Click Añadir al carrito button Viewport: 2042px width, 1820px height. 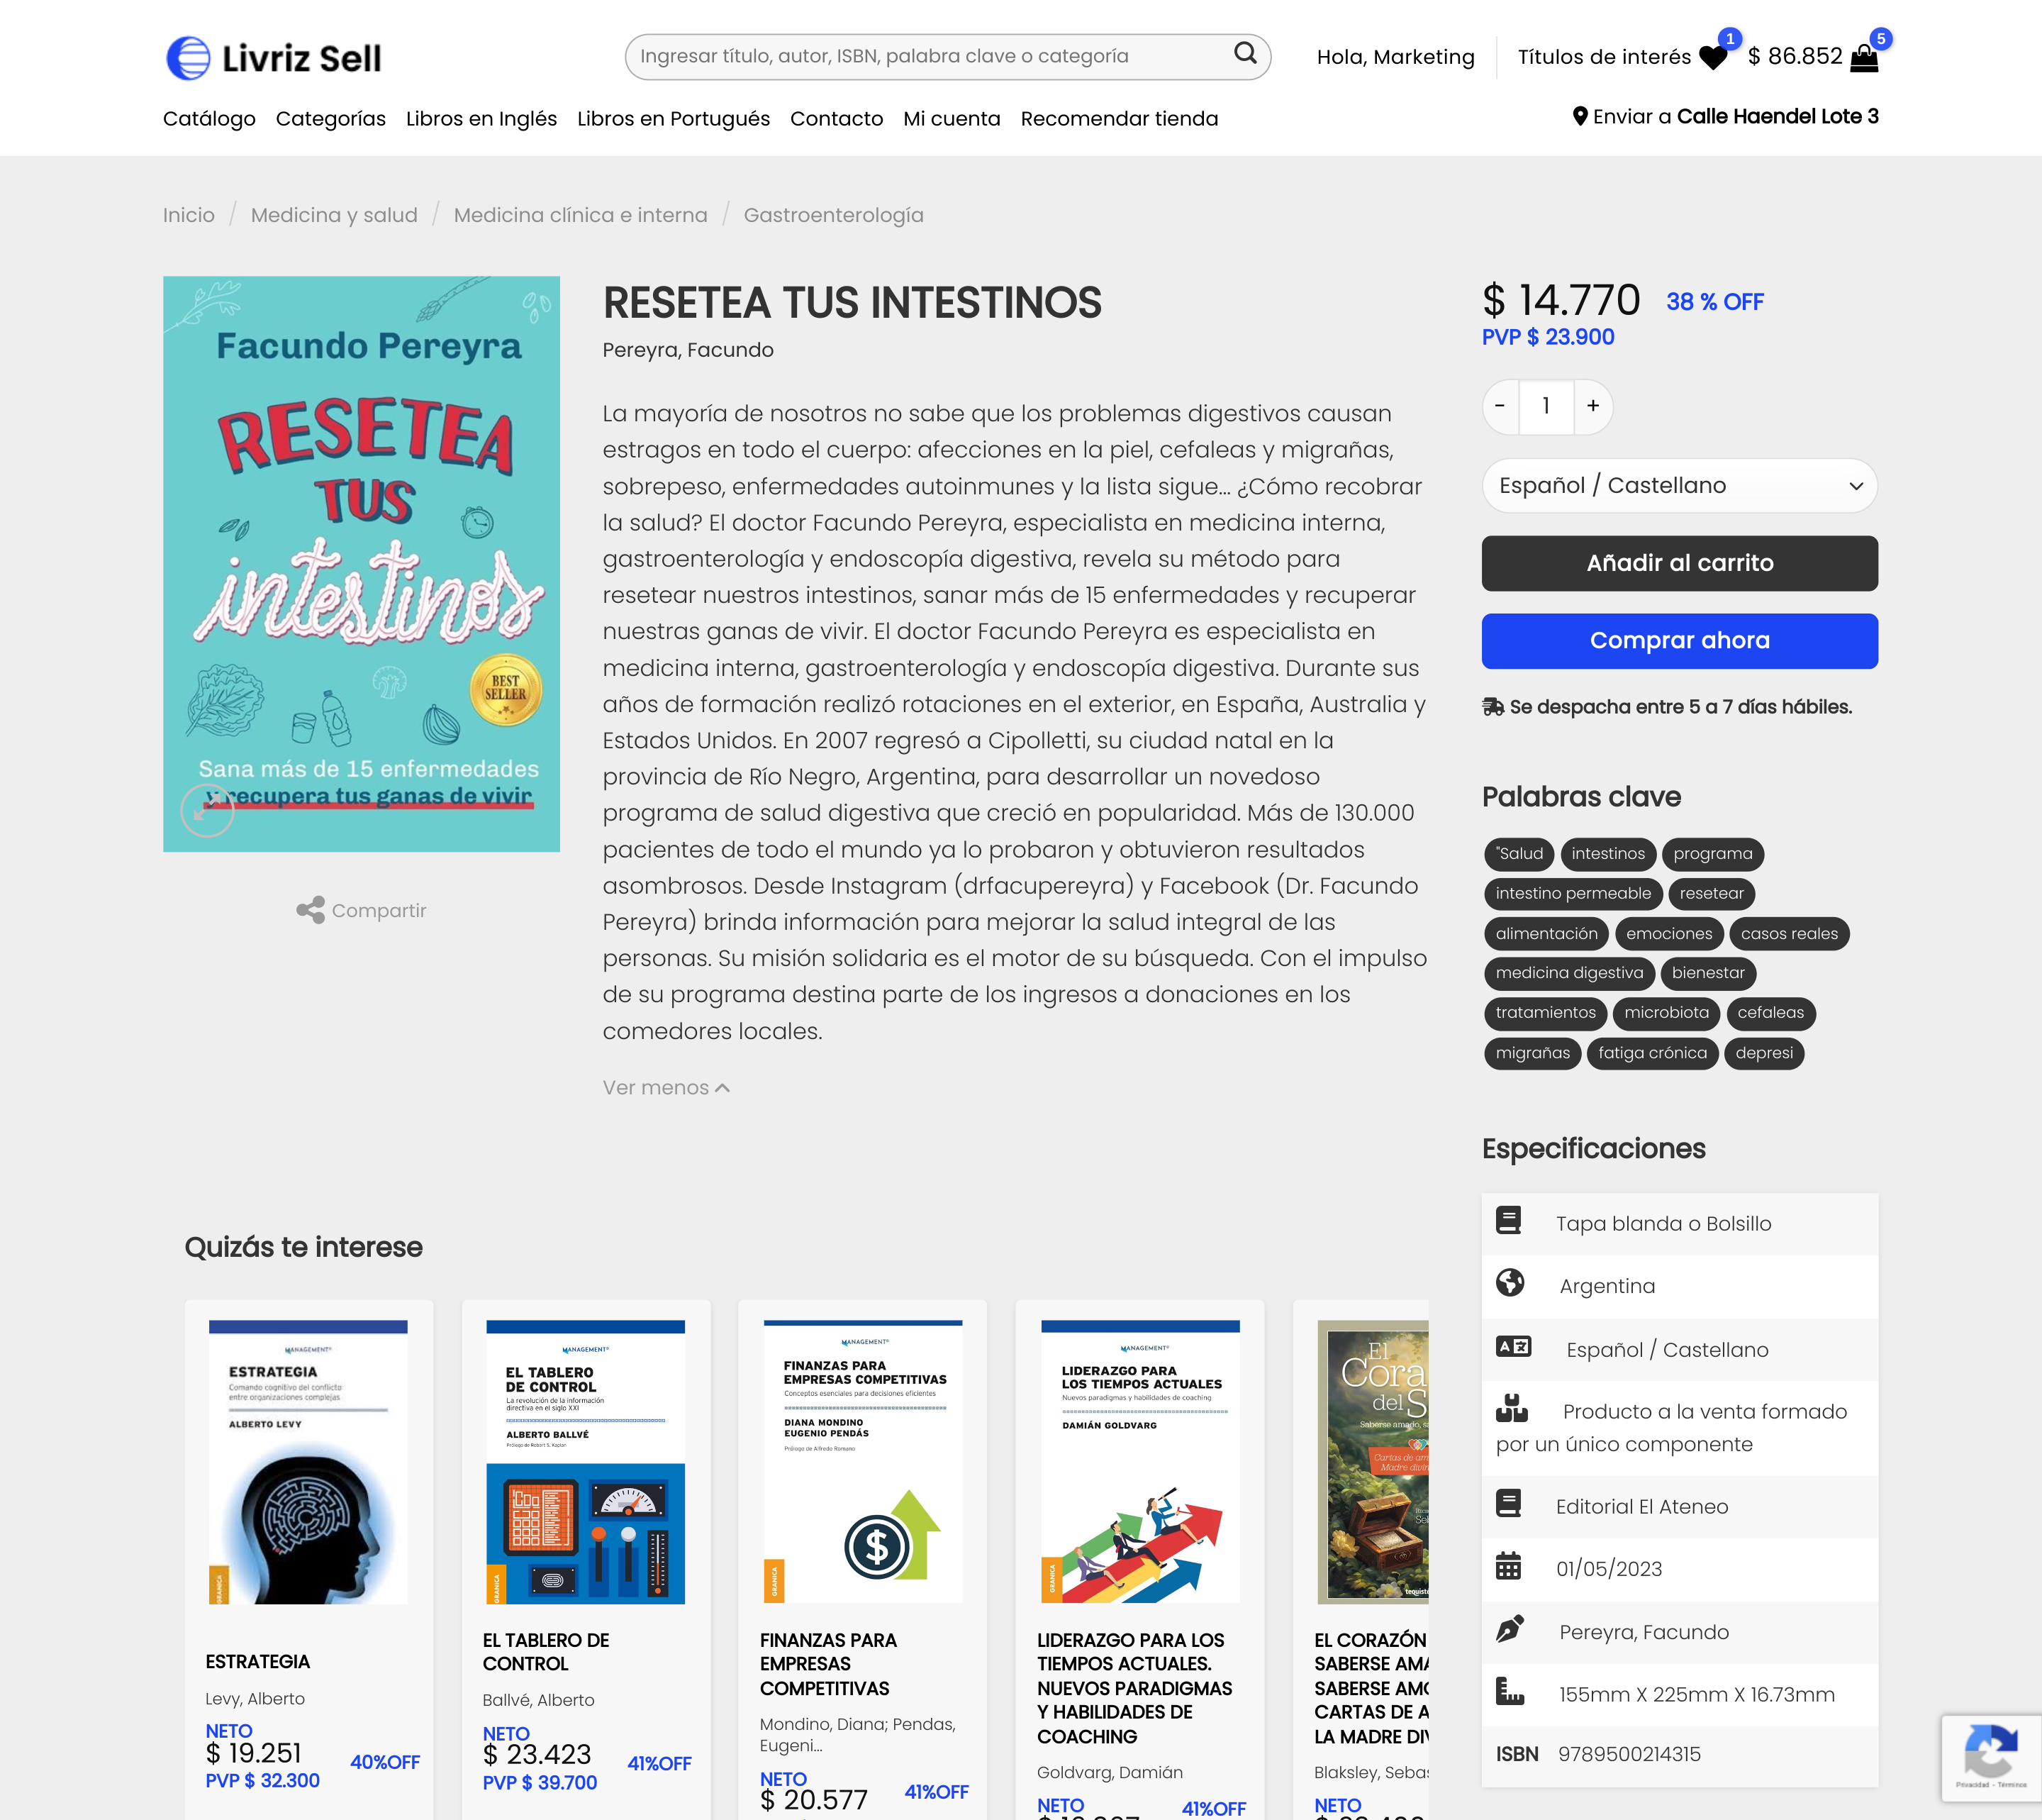tap(1679, 563)
